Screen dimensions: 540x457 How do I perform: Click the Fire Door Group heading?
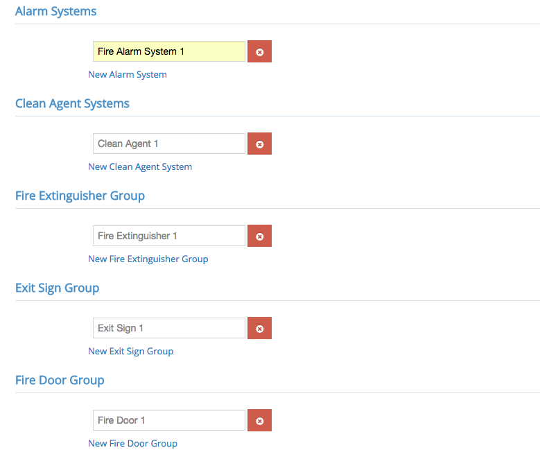click(x=60, y=380)
